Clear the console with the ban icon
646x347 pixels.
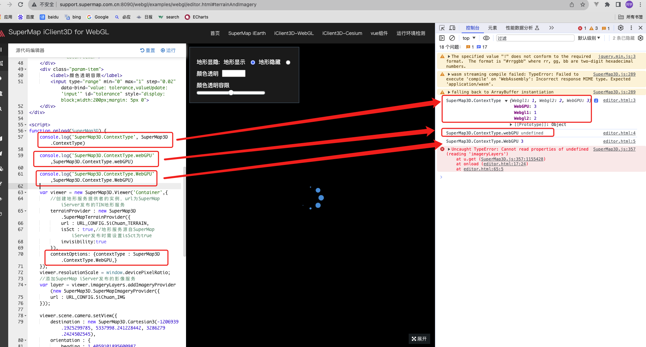tap(452, 38)
